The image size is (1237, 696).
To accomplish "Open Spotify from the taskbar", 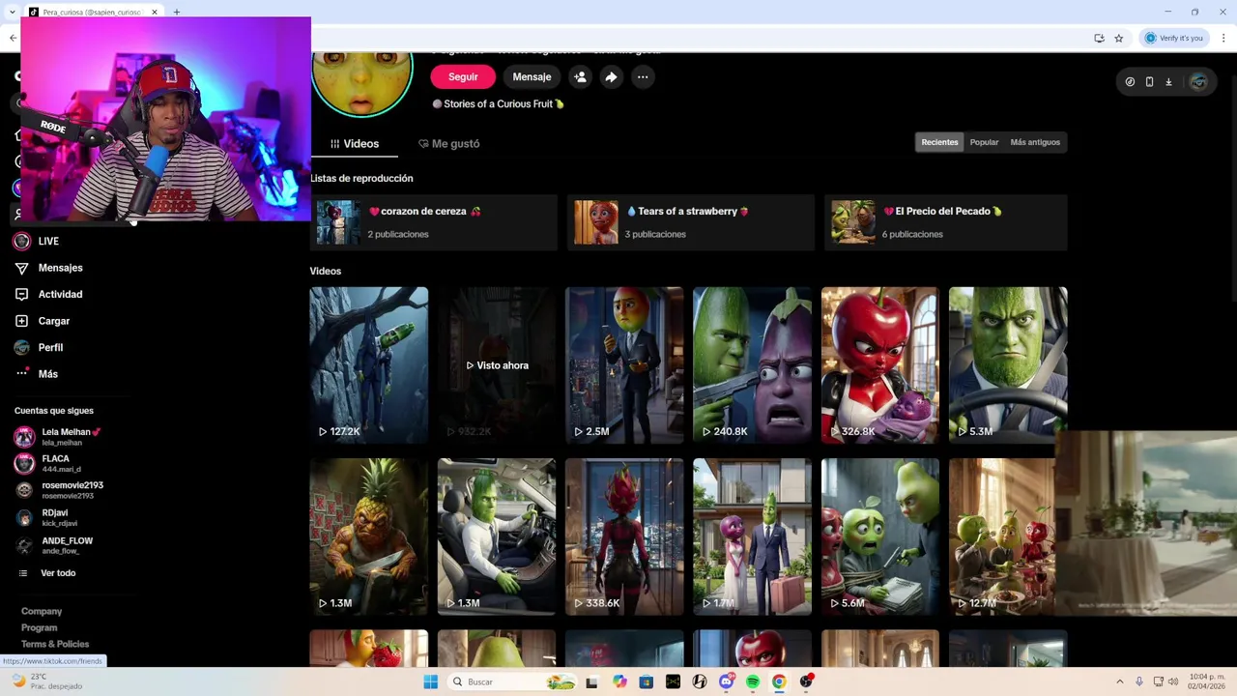I will click(x=752, y=681).
